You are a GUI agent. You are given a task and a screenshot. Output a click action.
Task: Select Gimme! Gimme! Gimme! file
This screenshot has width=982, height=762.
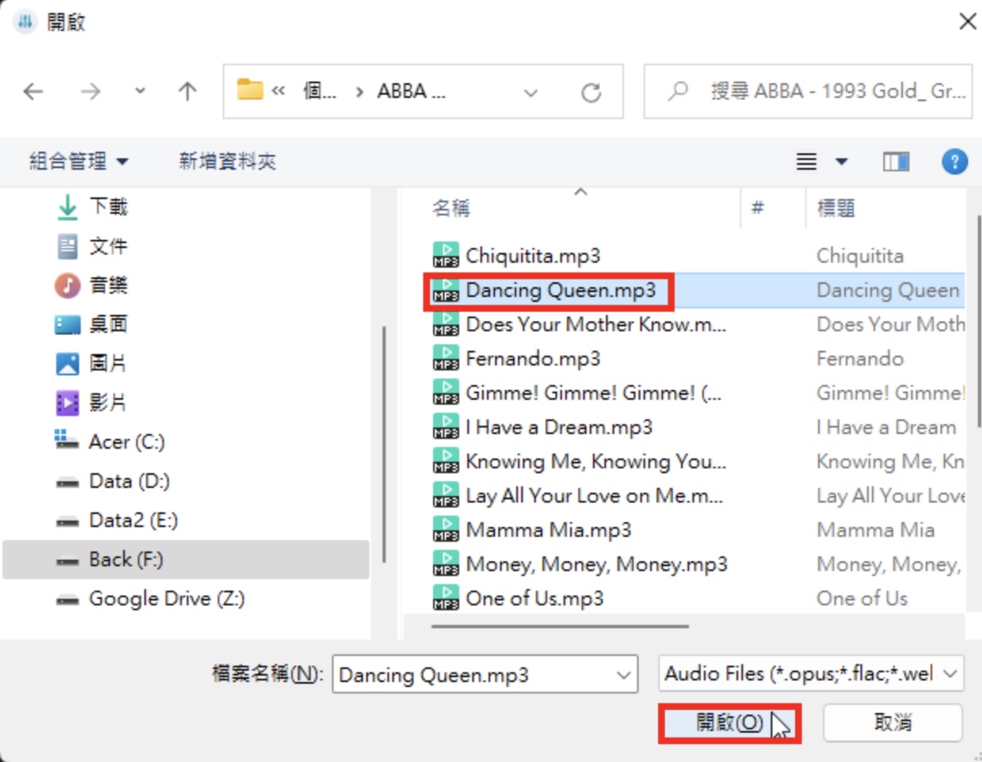tap(594, 393)
